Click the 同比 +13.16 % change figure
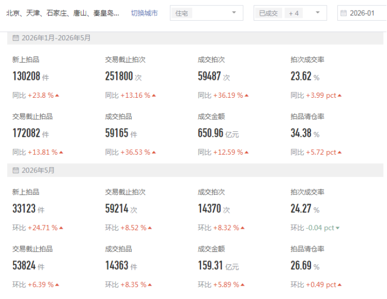Viewport: 387px width, 299px height. (131, 96)
